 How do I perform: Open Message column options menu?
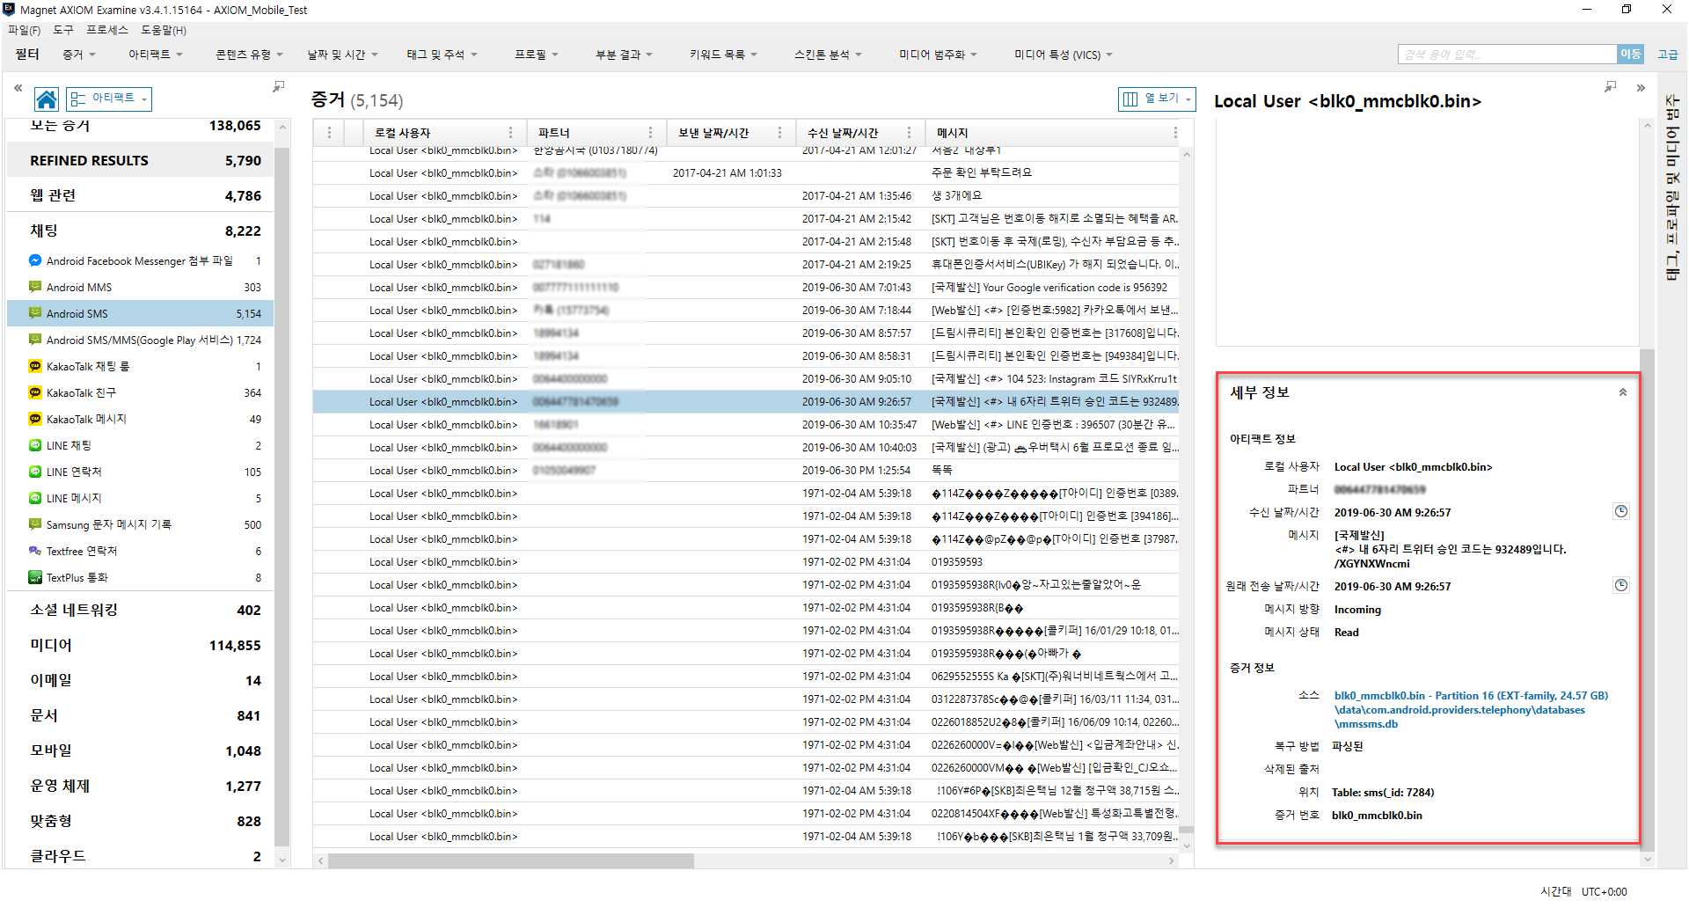pos(1174,133)
